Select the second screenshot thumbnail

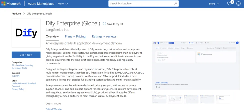(x=175, y=99)
